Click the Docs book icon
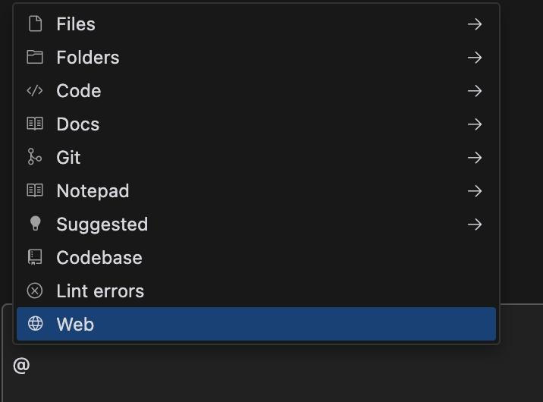The height and width of the screenshot is (402, 543). tap(35, 124)
